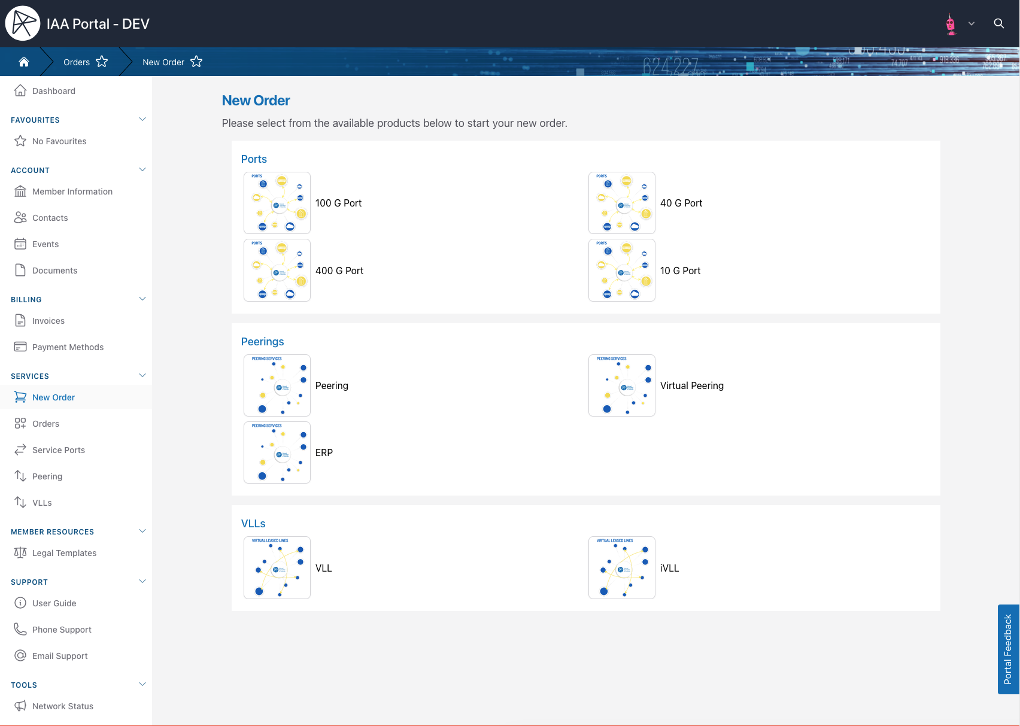Click the Phone Support handset icon
The image size is (1020, 726).
point(20,629)
